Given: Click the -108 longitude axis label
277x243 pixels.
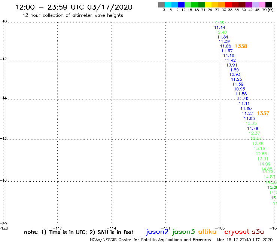Looking at the screenshot, I should coord(220,228).
